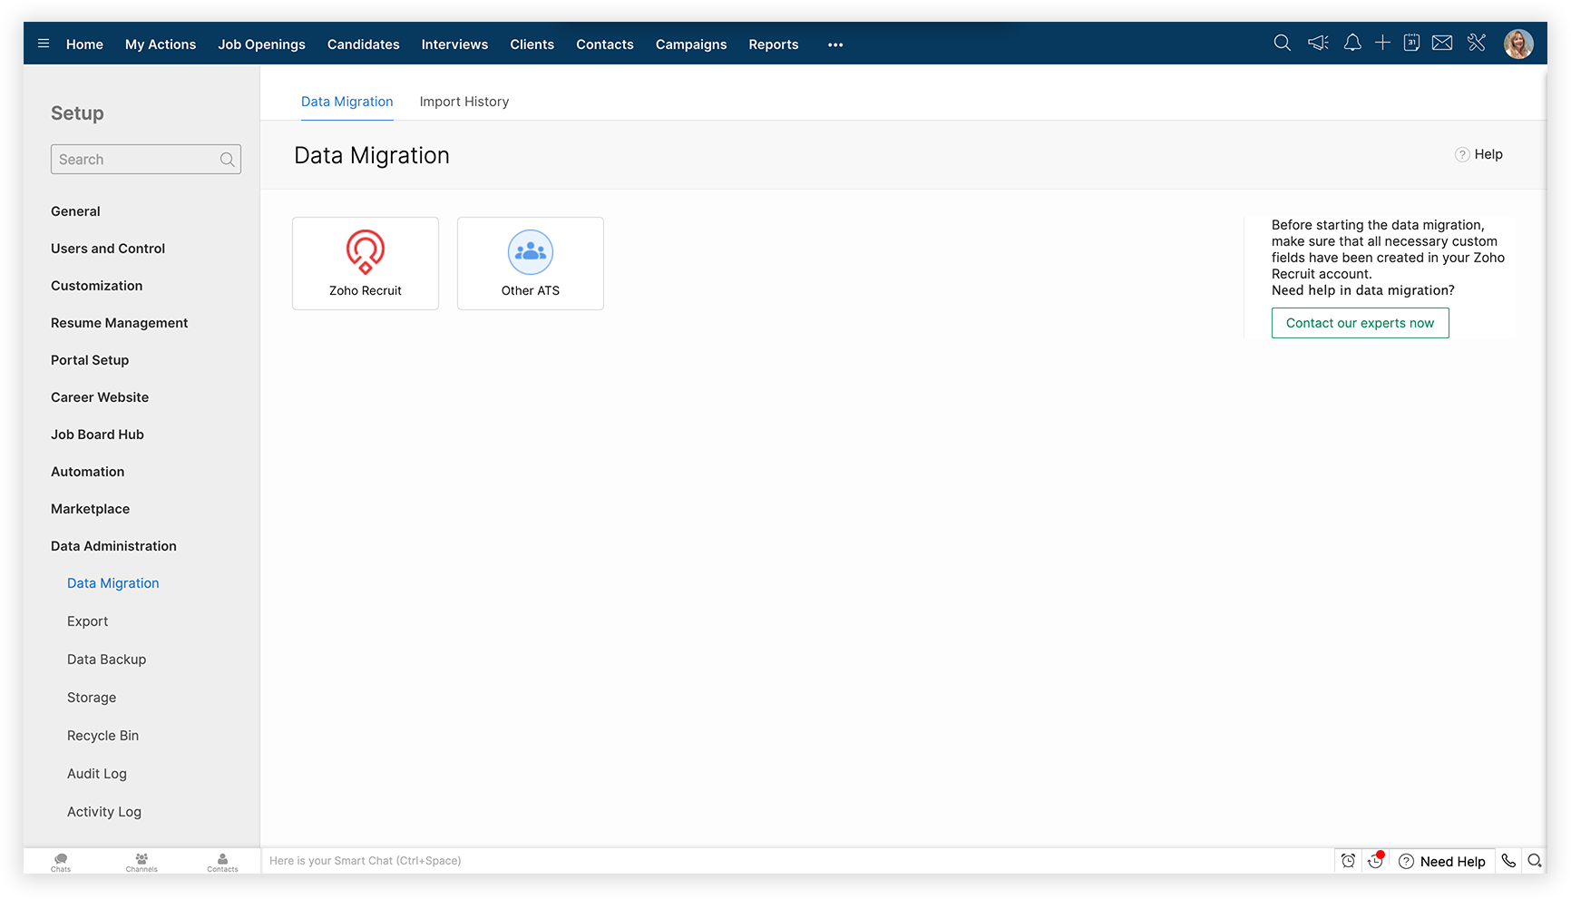
Task: Show more modules via the ellipsis
Action: [x=835, y=44]
